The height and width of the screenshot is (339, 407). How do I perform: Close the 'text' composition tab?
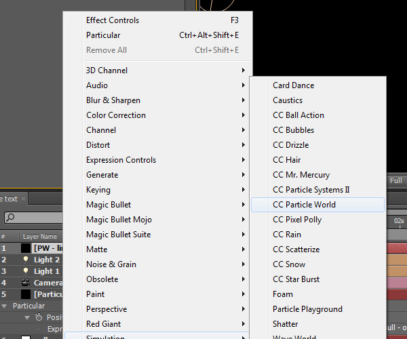pyautogui.click(x=23, y=198)
